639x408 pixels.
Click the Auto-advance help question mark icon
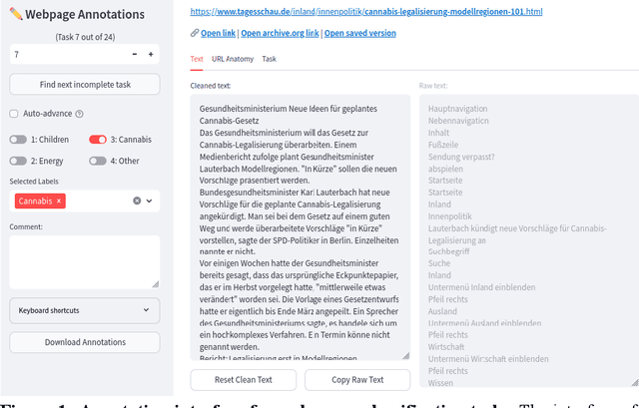79,114
